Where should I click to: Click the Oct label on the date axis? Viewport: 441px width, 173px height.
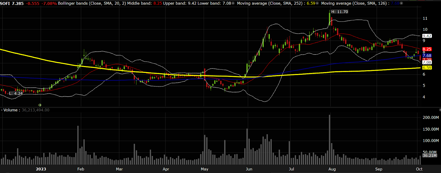point(419,169)
